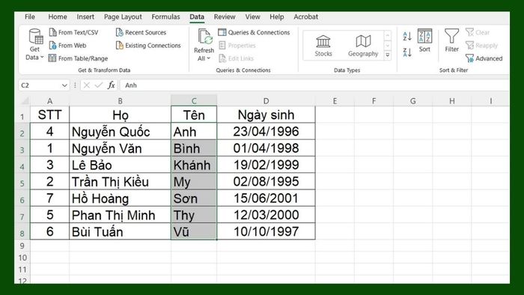
Task: Import data From Text/CSV
Action: tap(73, 32)
